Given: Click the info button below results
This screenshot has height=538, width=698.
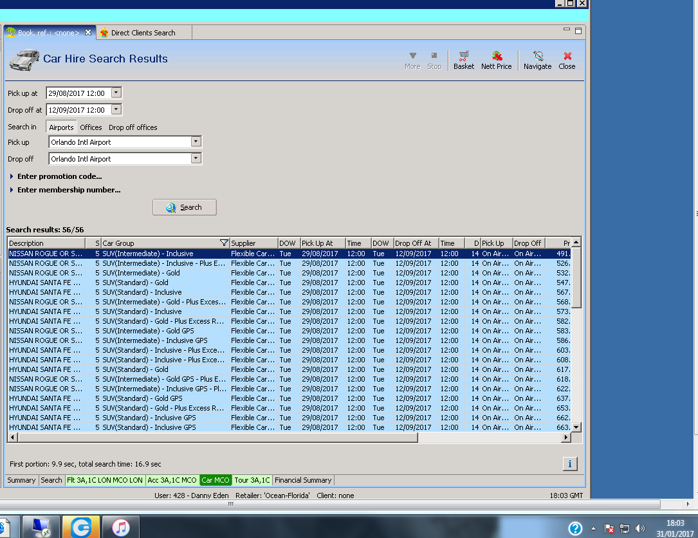Looking at the screenshot, I should click(x=569, y=464).
